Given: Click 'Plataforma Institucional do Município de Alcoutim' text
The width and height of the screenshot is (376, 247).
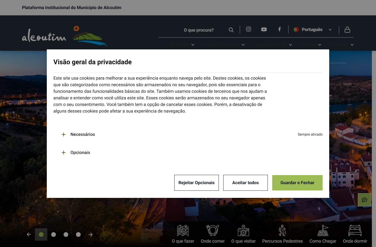Looking at the screenshot, I should (x=72, y=8).
